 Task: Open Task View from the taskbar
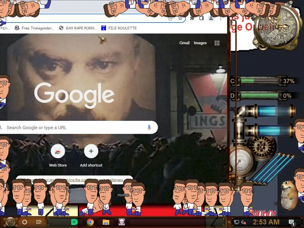click(39, 222)
